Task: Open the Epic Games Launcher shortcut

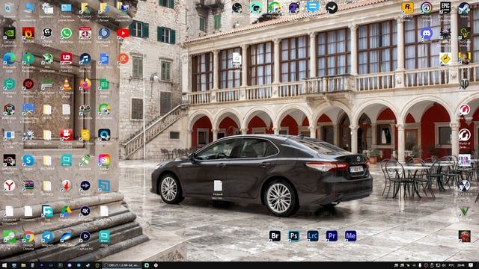Action: point(445,8)
